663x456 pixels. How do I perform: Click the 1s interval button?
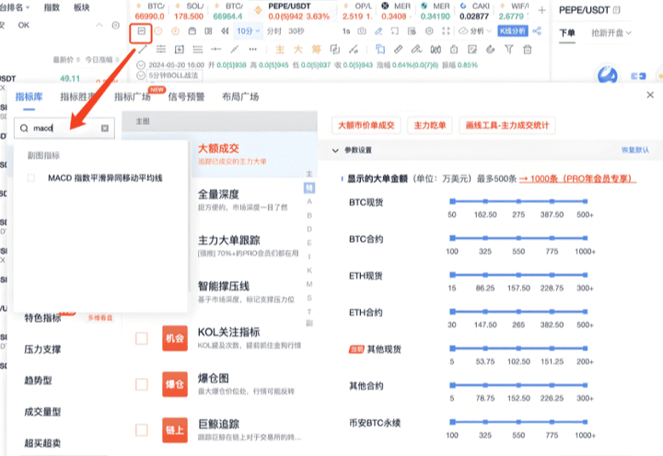coord(346,31)
